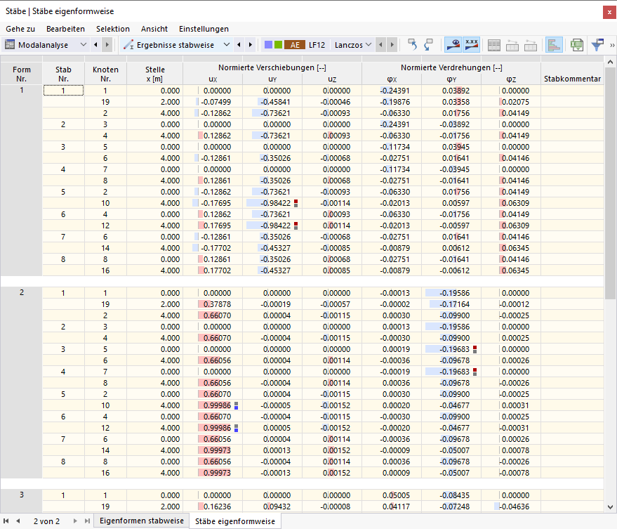This screenshot has height=529, width=617.
Task: Click the -0.04636 φZ cell in Form 3
Action: pyautogui.click(x=511, y=507)
